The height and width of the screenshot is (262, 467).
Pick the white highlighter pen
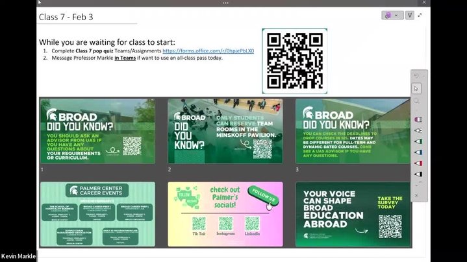pyautogui.click(x=417, y=130)
